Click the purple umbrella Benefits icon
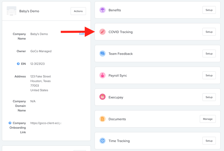This screenshot has height=151, width=224. pos(102,10)
